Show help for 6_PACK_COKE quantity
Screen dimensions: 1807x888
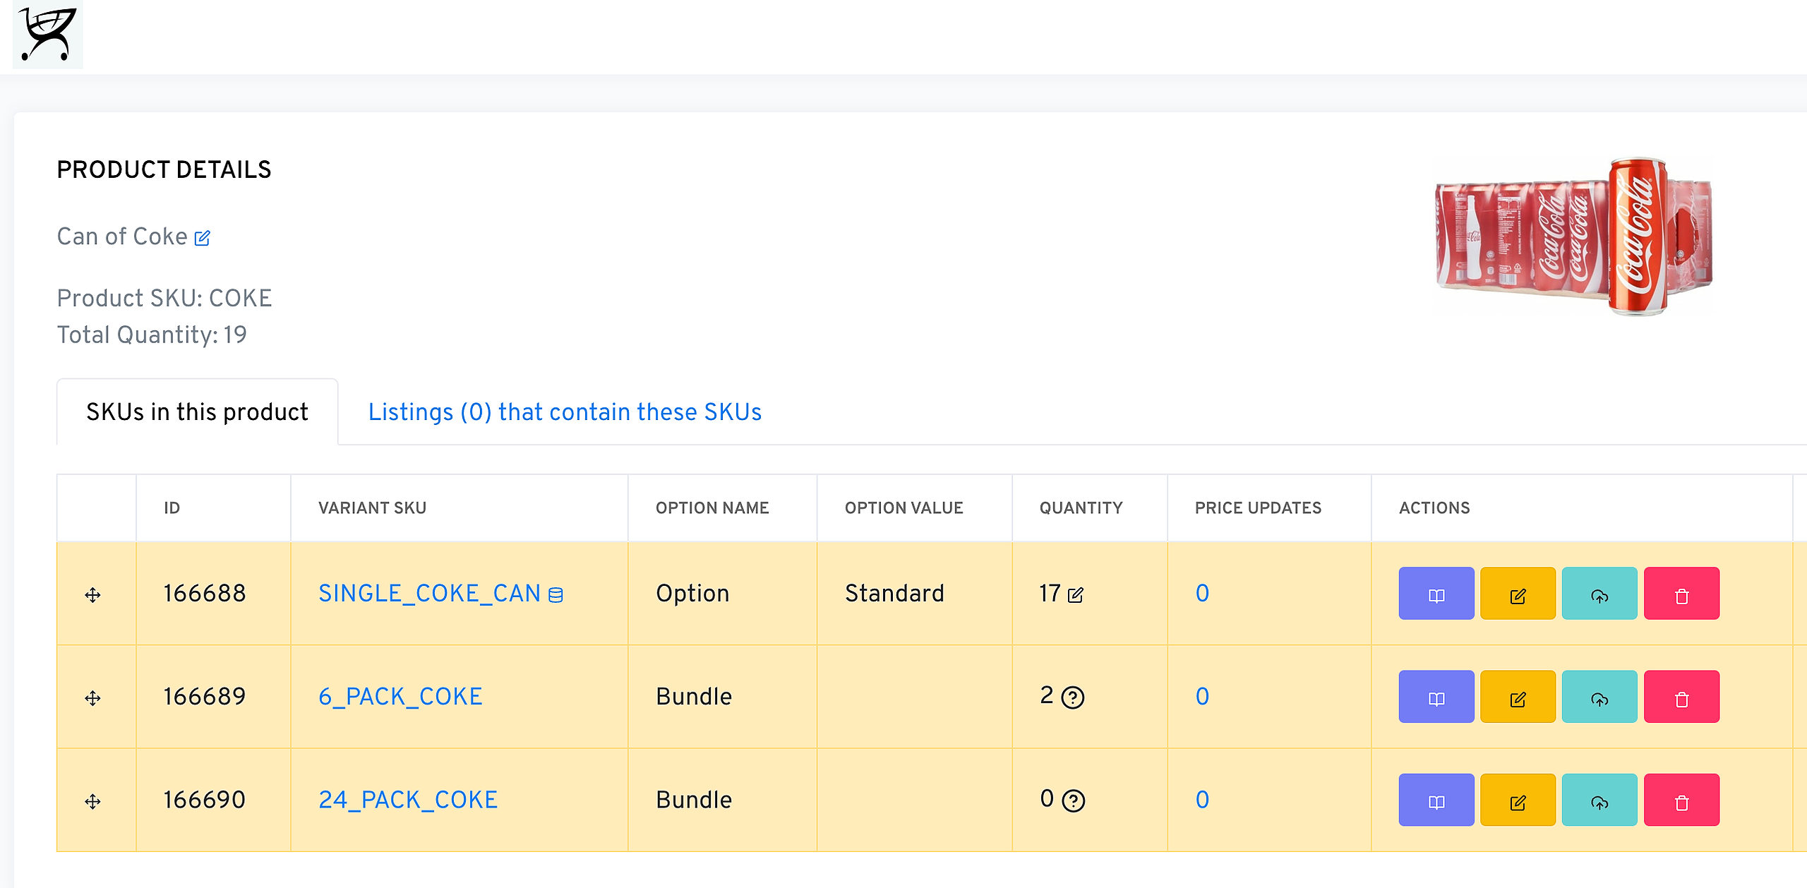(x=1073, y=698)
